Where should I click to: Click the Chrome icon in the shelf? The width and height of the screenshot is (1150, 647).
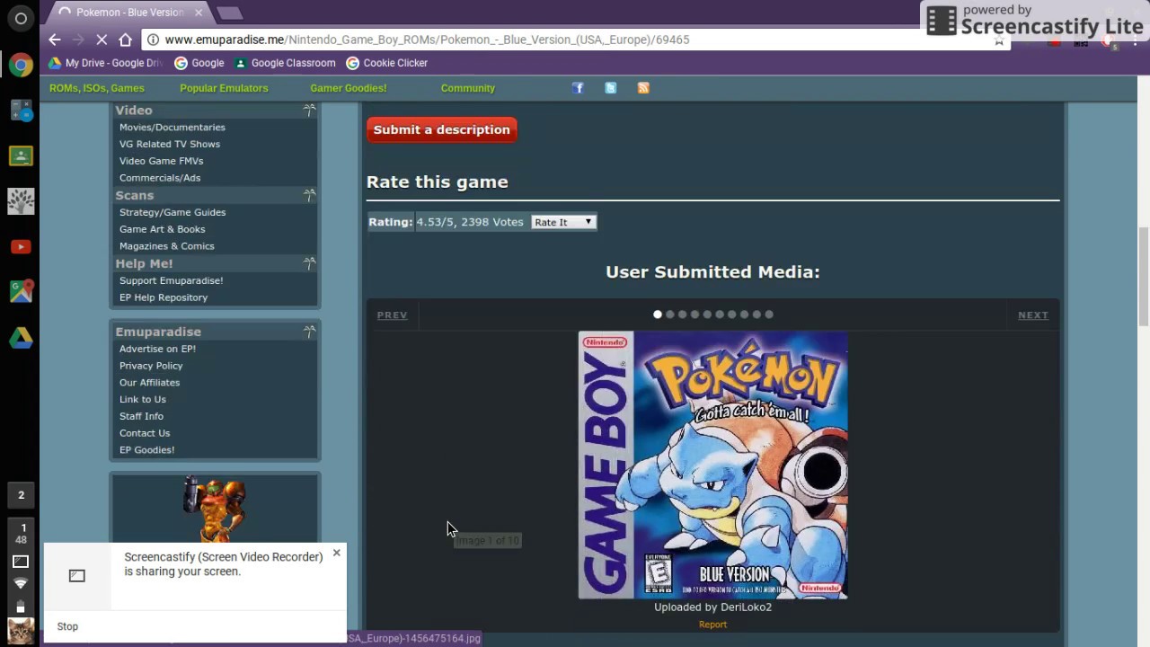21,66
